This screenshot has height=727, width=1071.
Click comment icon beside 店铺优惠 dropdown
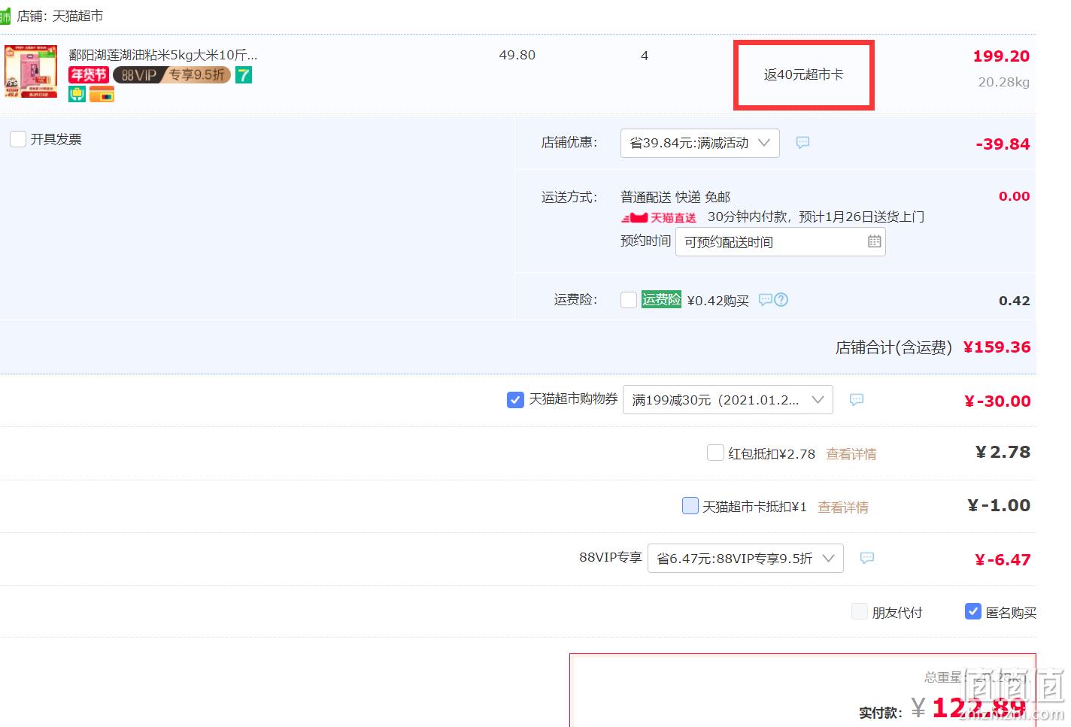pos(802,142)
